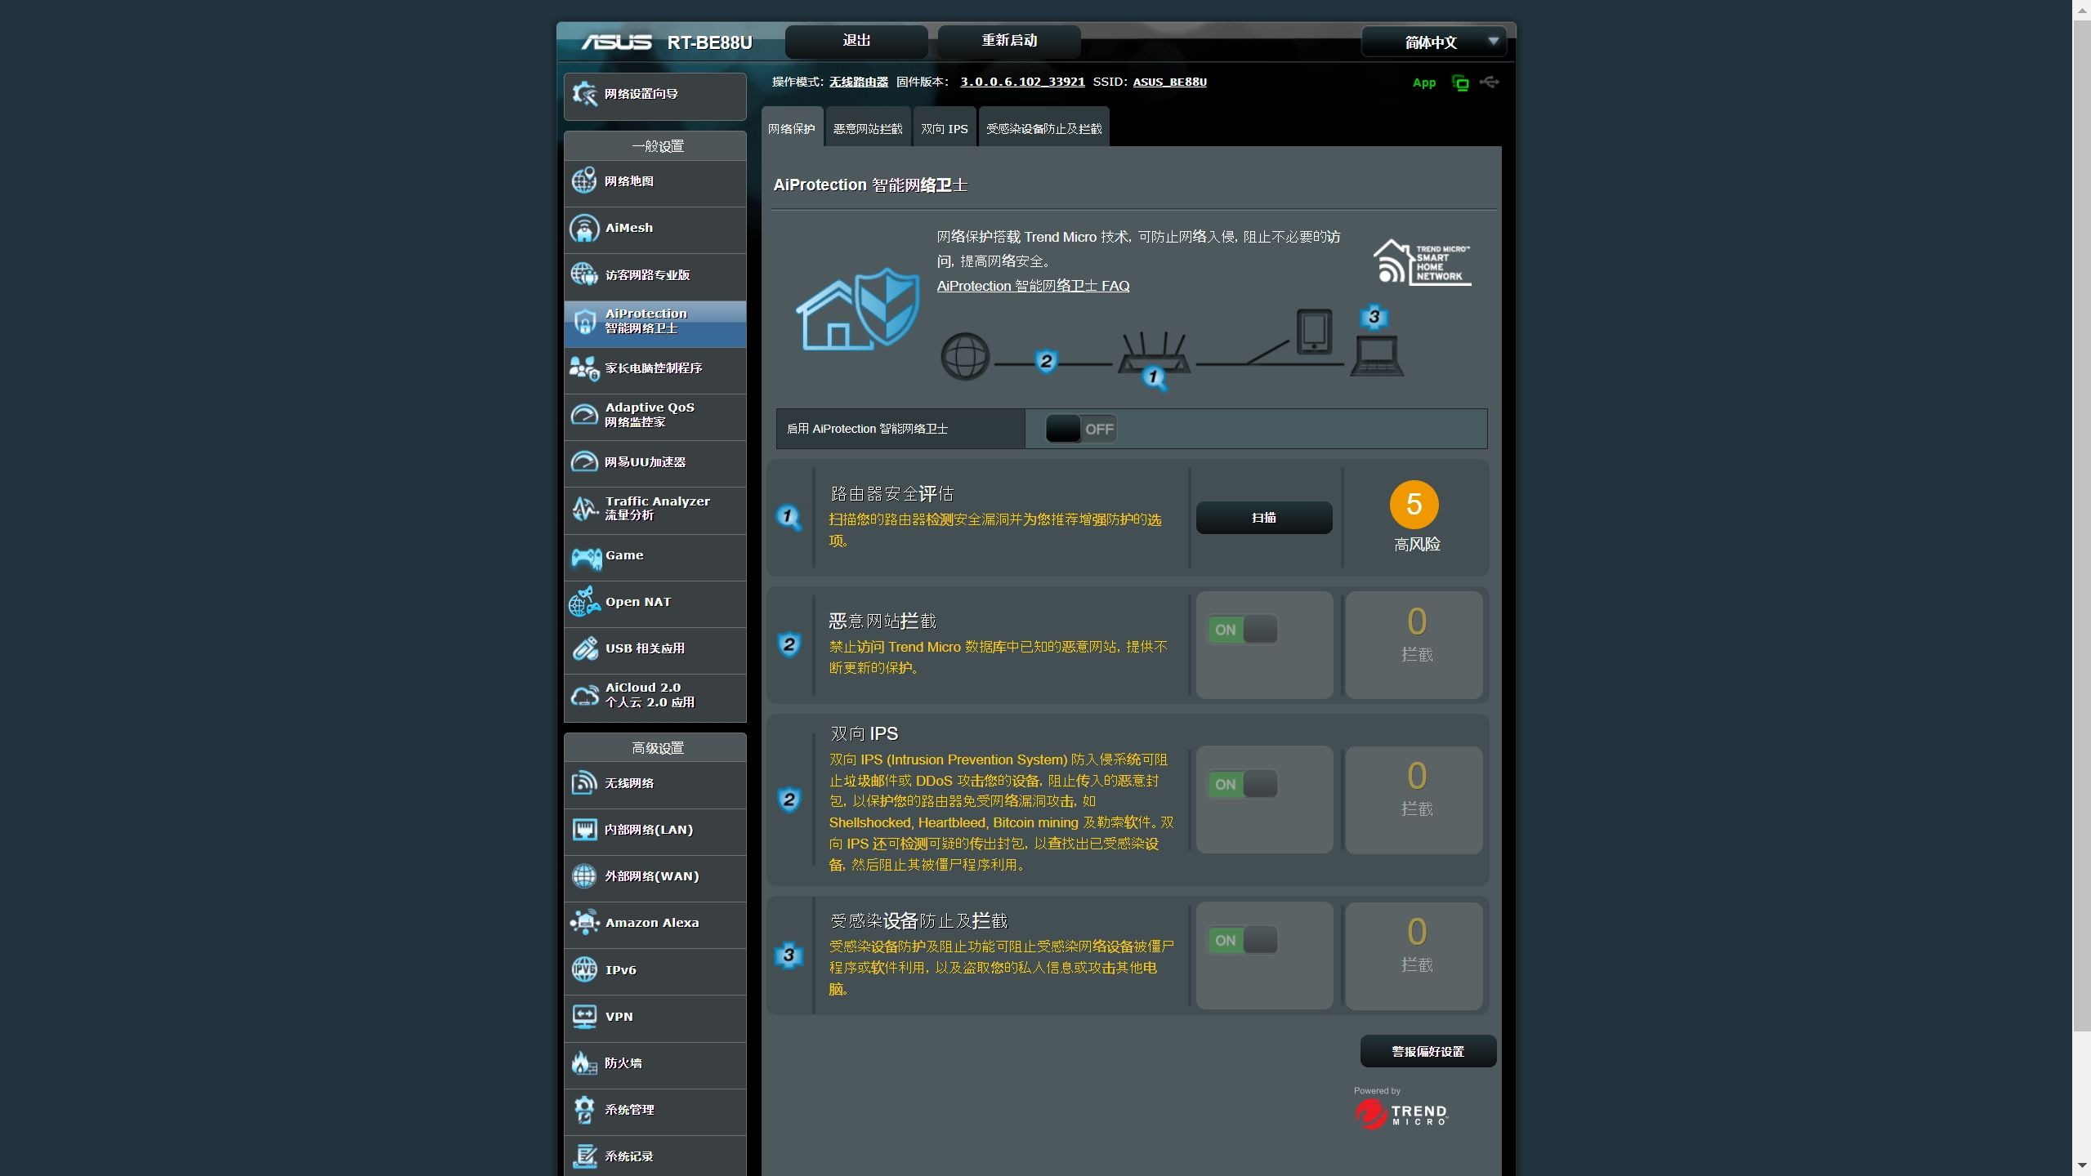This screenshot has height=1176, width=2091.
Task: Click the orange 5 high risk badge
Action: click(x=1414, y=505)
